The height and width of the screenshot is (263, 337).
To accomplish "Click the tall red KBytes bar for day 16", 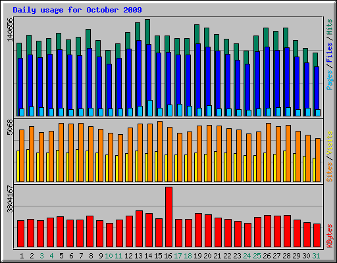I will 168,217.
